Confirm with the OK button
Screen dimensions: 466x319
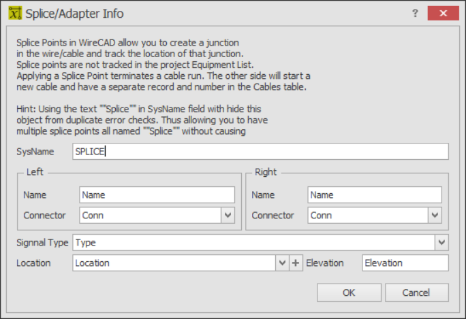click(349, 293)
